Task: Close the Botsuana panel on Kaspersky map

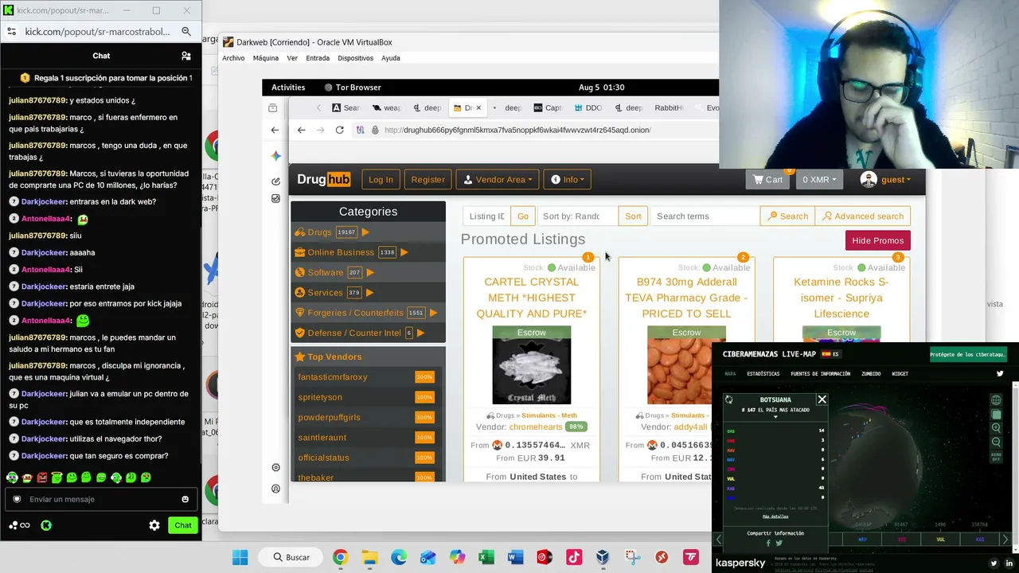Action: [x=822, y=400]
